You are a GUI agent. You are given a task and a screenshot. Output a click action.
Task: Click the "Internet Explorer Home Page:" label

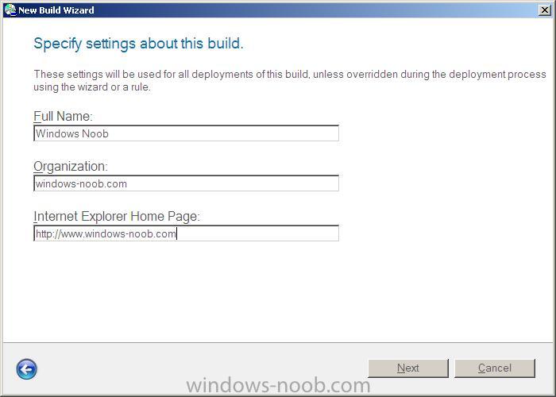click(117, 216)
